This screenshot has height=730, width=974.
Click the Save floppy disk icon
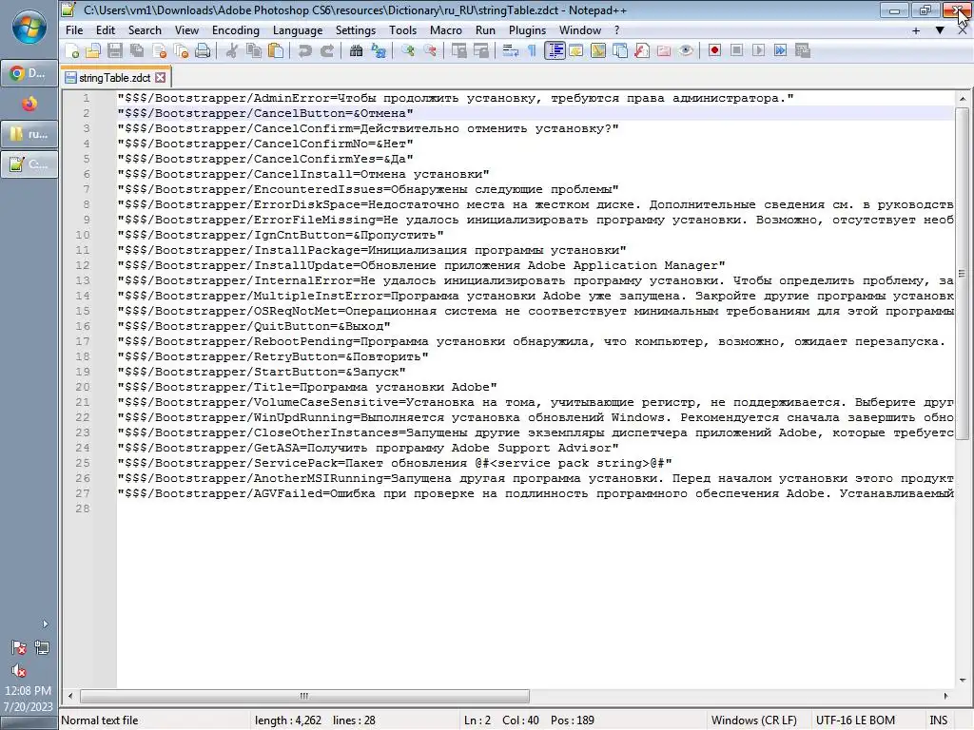tap(115, 51)
